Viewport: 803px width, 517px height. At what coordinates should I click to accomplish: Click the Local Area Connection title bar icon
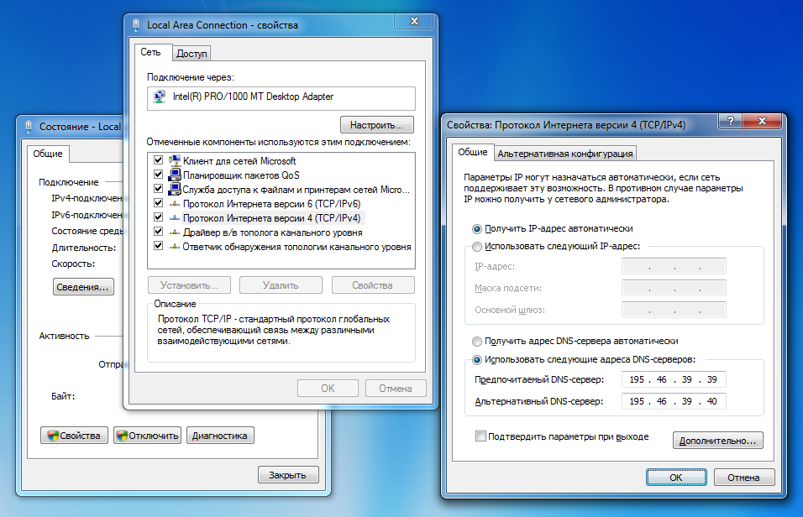click(x=136, y=25)
